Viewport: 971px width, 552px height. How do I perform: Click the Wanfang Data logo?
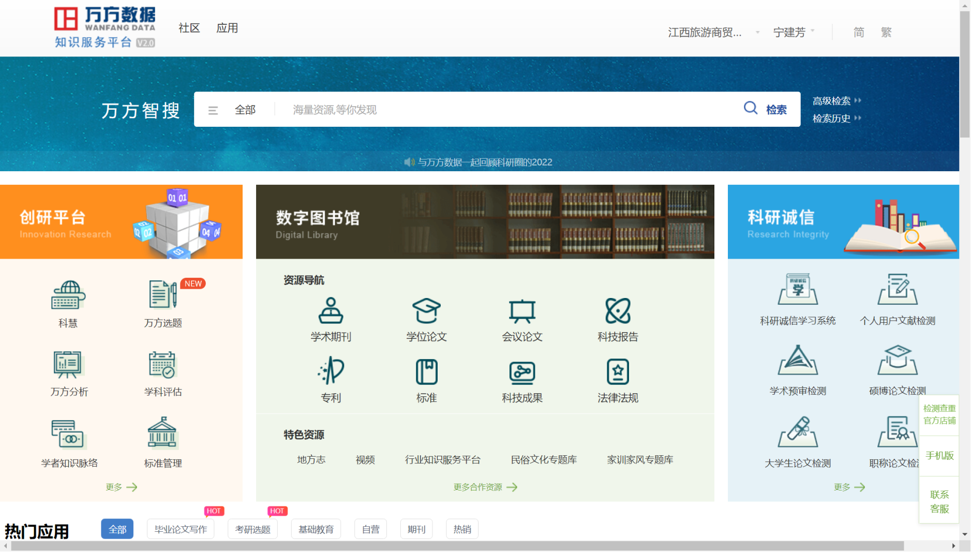click(x=105, y=27)
